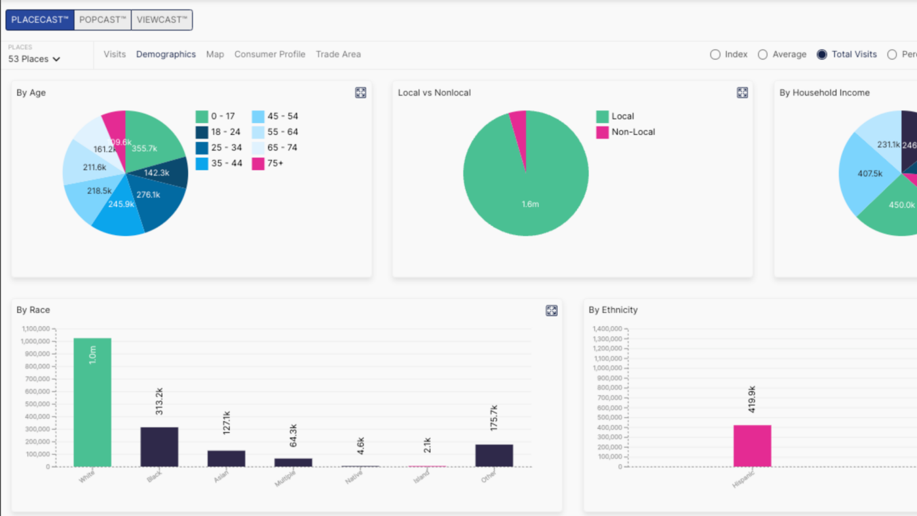
Task: Click the Local legend color swatch
Action: coord(602,117)
